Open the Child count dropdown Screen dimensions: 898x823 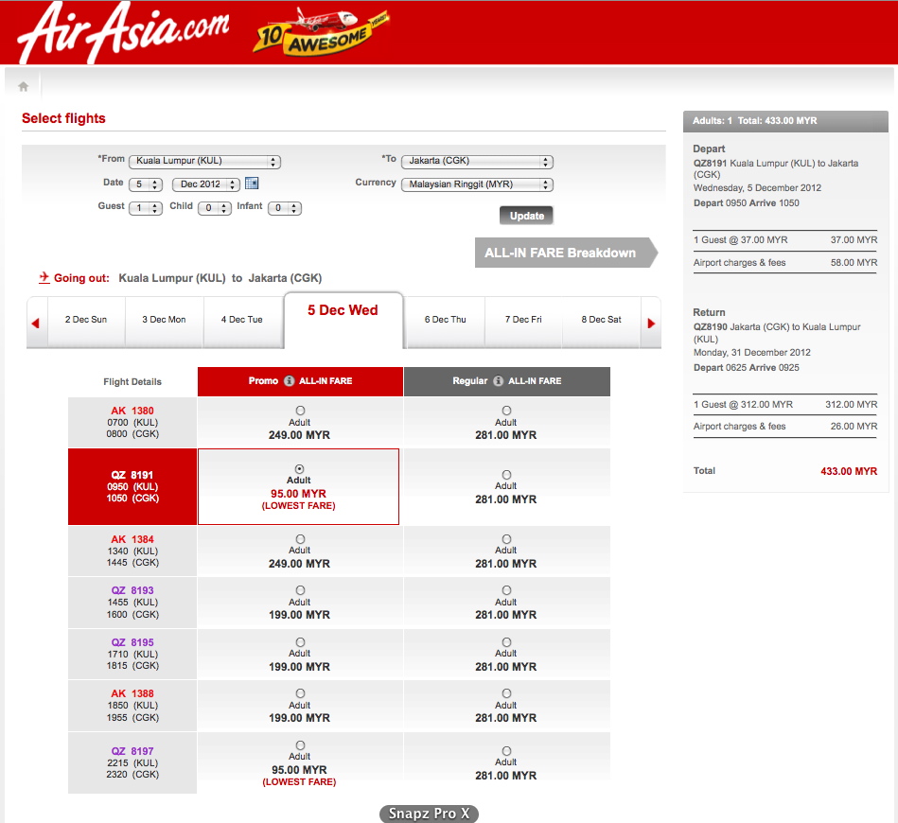(215, 208)
